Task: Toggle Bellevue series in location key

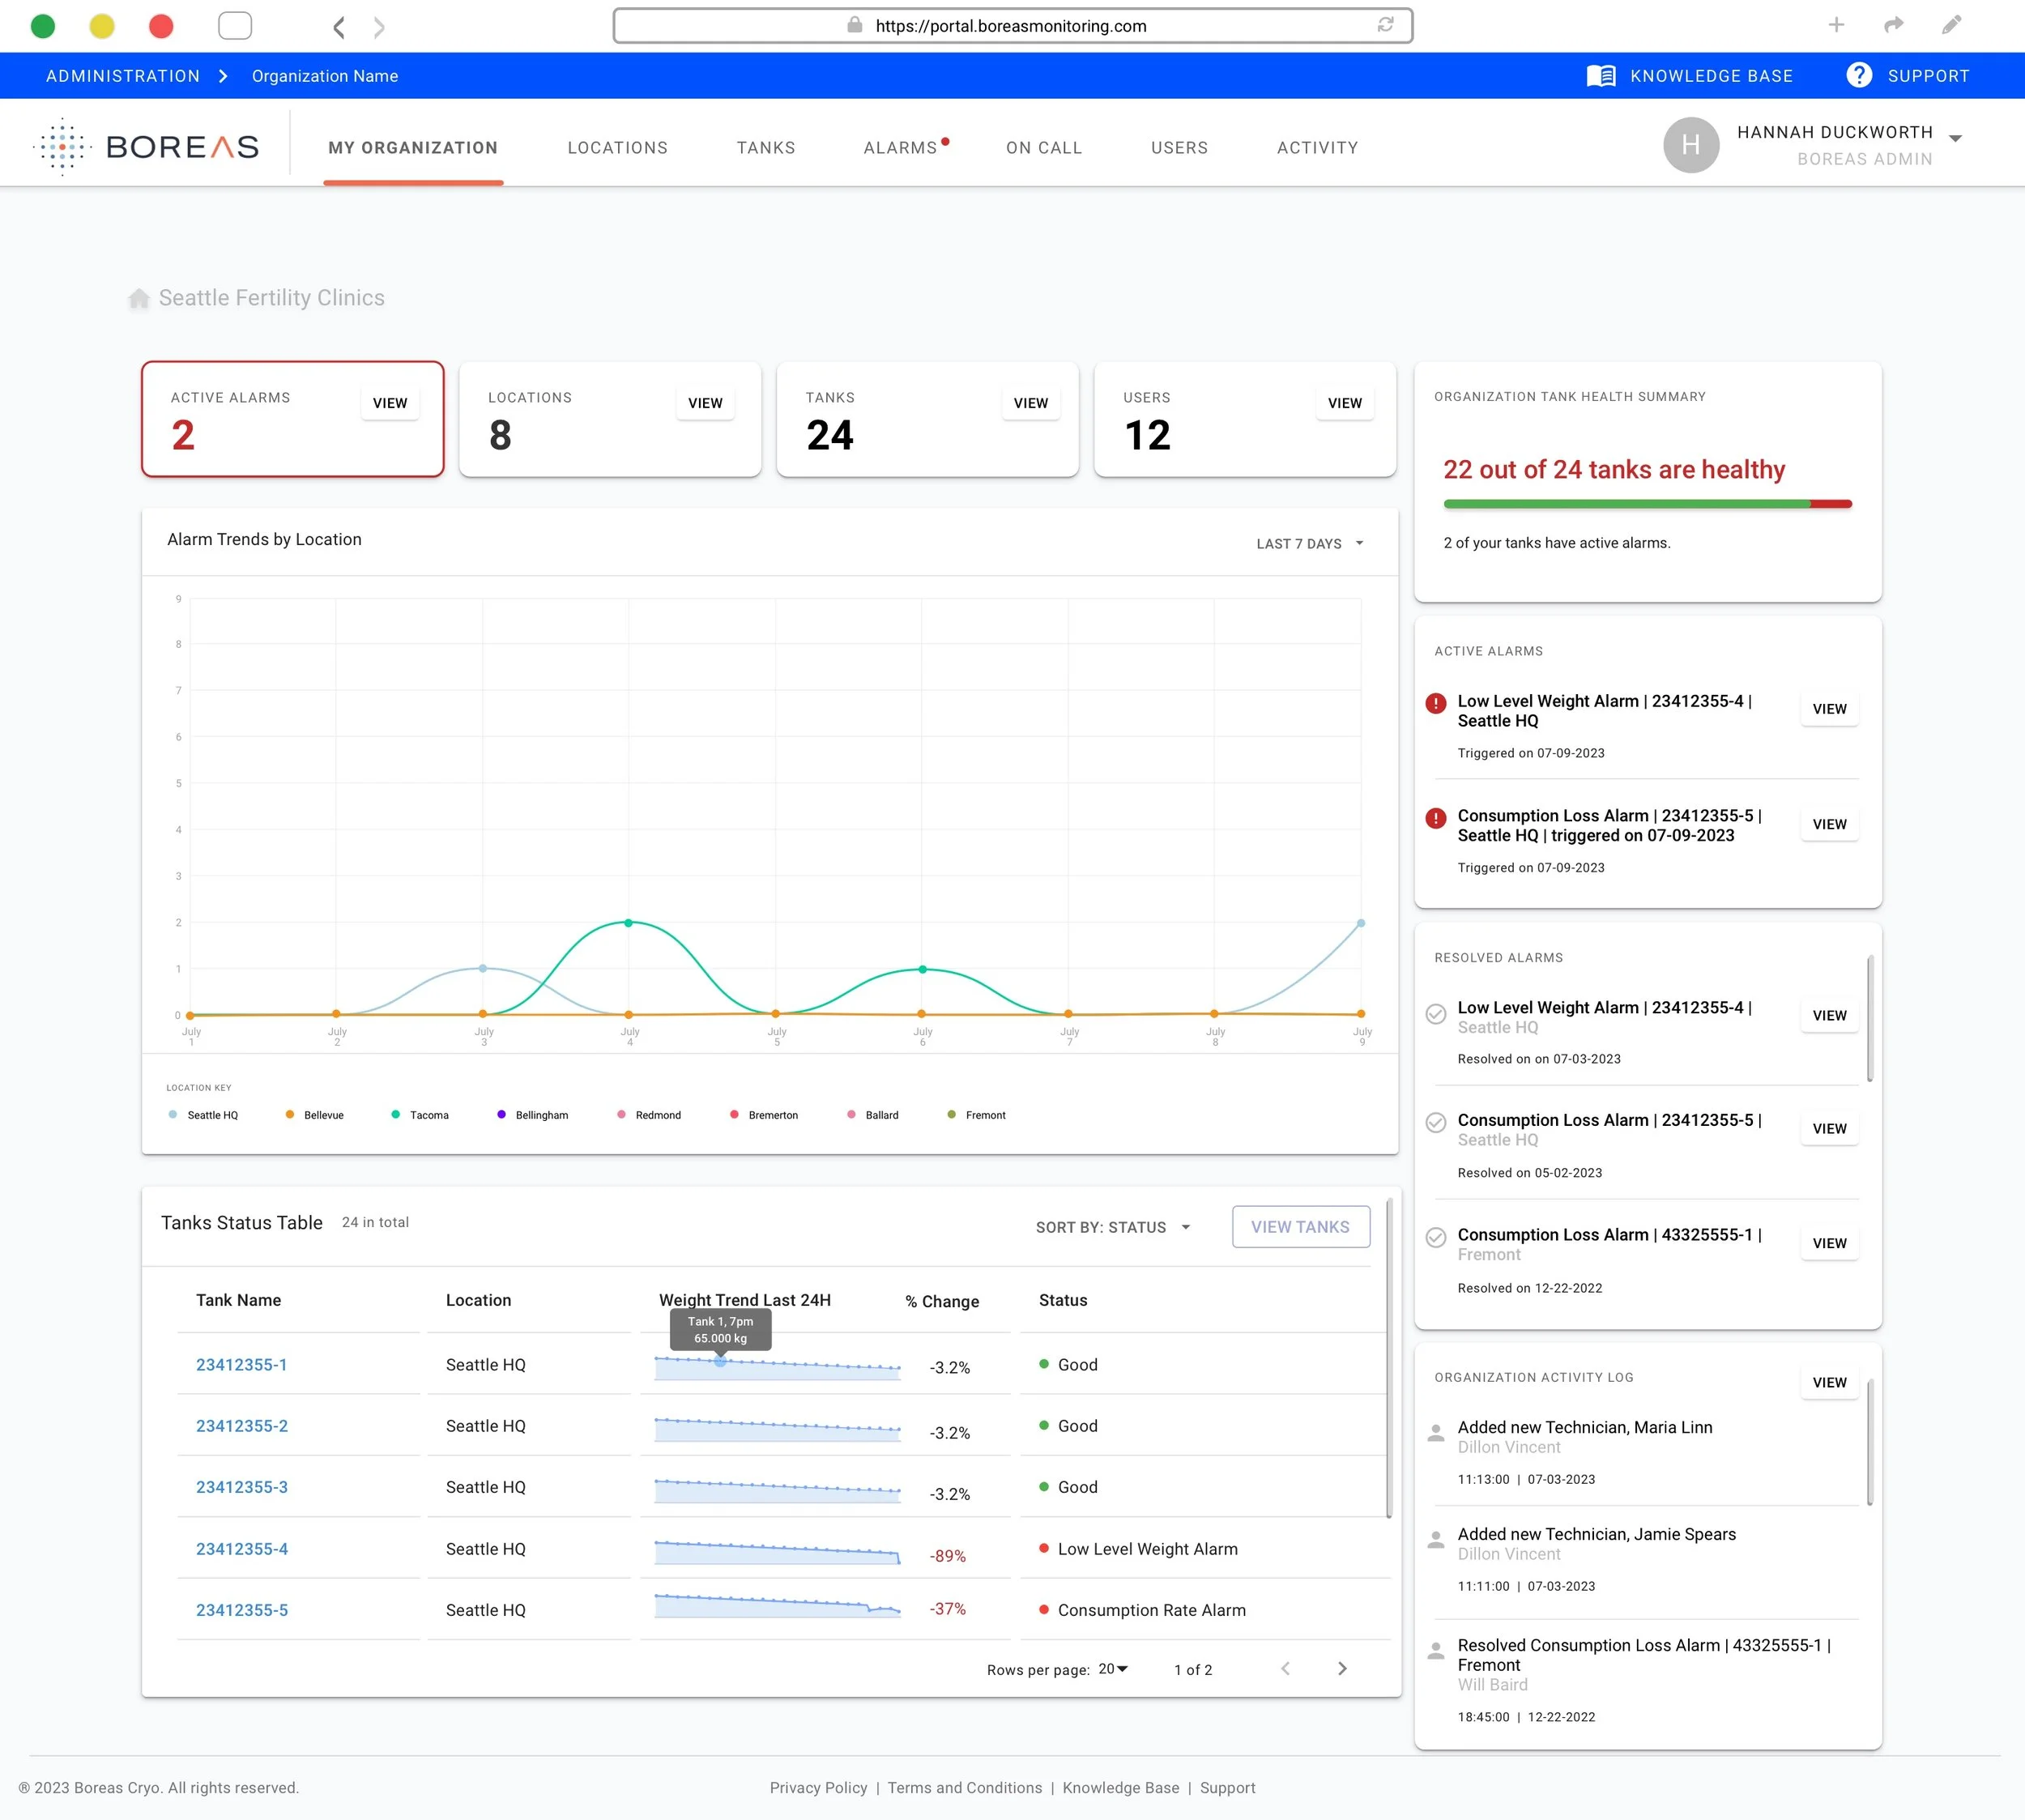Action: pyautogui.click(x=314, y=1115)
